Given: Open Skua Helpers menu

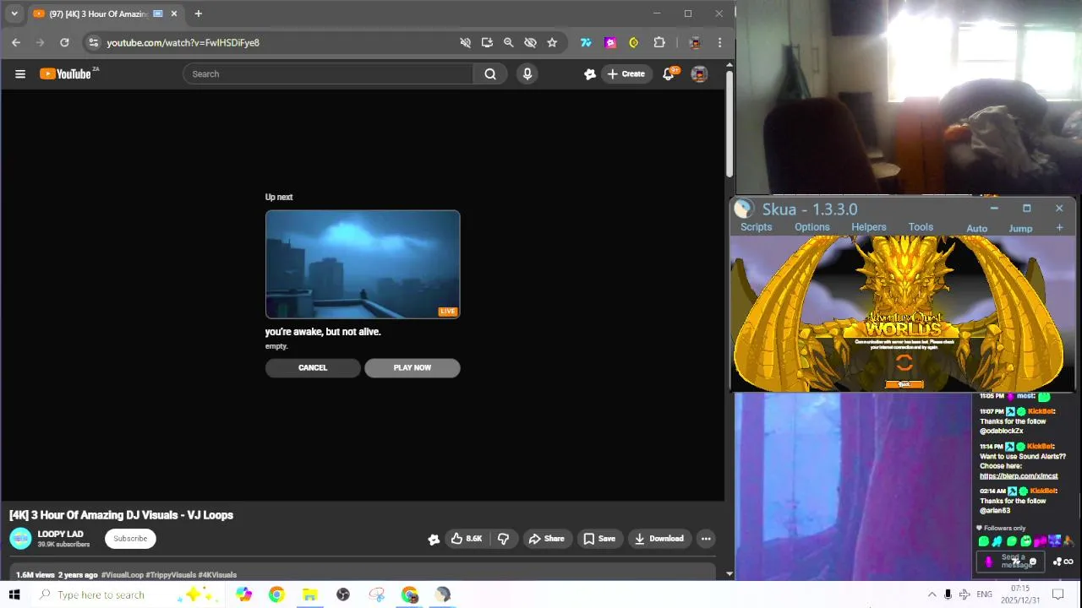Looking at the screenshot, I should (869, 227).
